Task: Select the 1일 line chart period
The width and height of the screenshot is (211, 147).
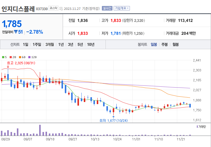Action: pyautogui.click(x=25, y=44)
